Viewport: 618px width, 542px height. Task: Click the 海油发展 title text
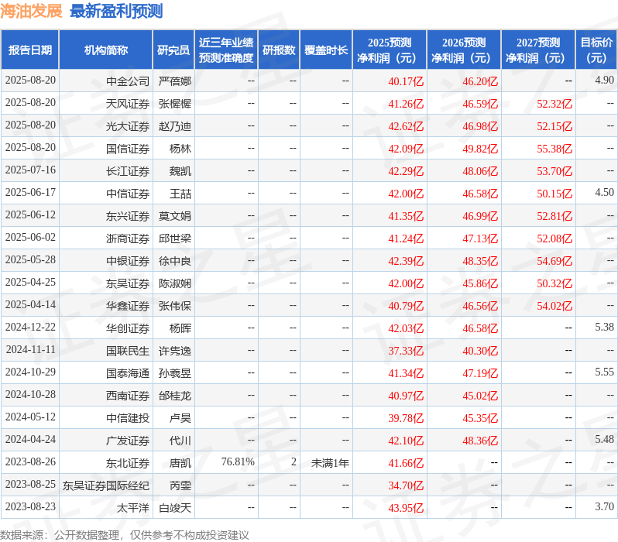[31, 11]
